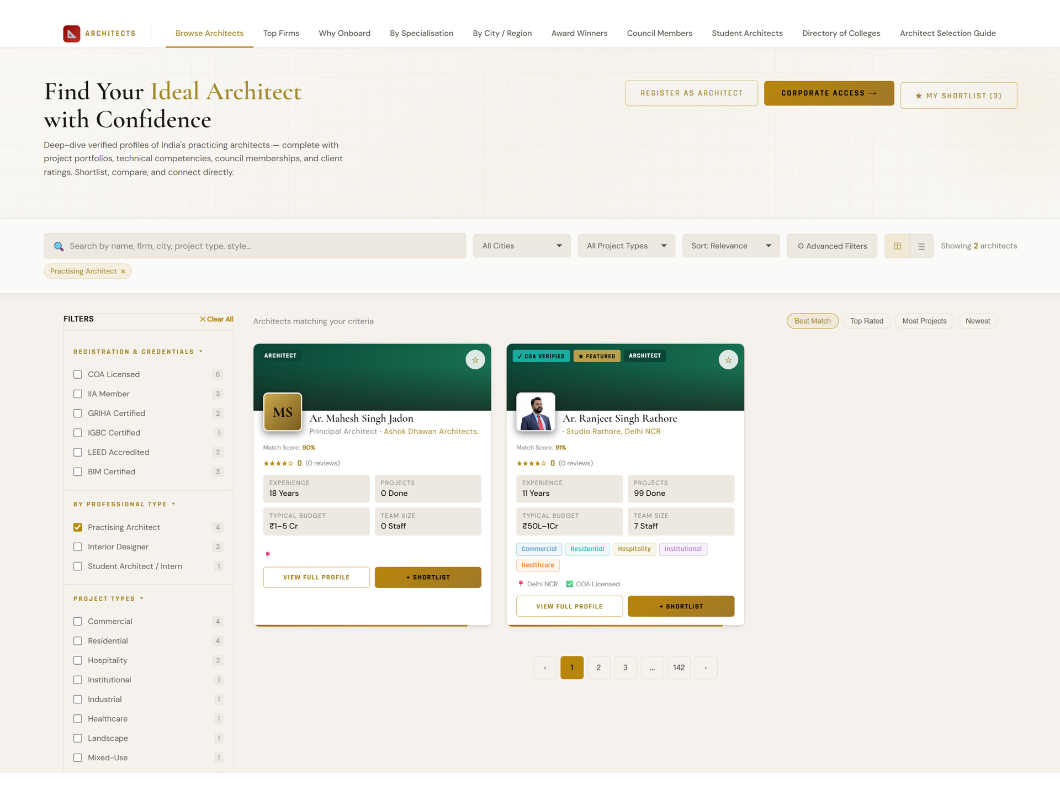Open Advanced Filters
This screenshot has height=795, width=1060.
click(x=832, y=246)
